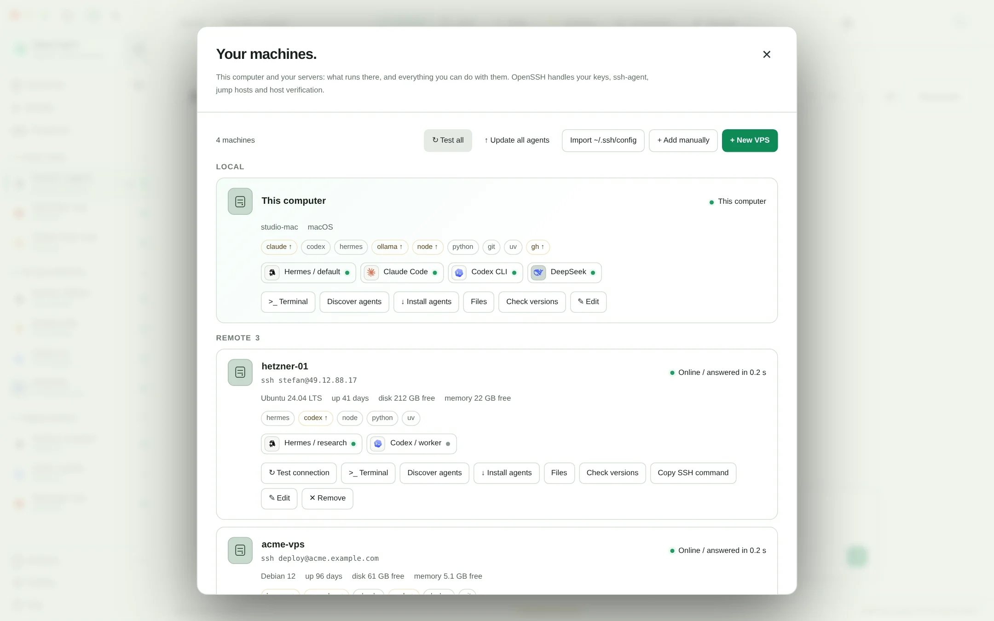Viewport: 994px width, 621px height.
Task: Click acme-vps Online status indicator
Action: point(718,551)
